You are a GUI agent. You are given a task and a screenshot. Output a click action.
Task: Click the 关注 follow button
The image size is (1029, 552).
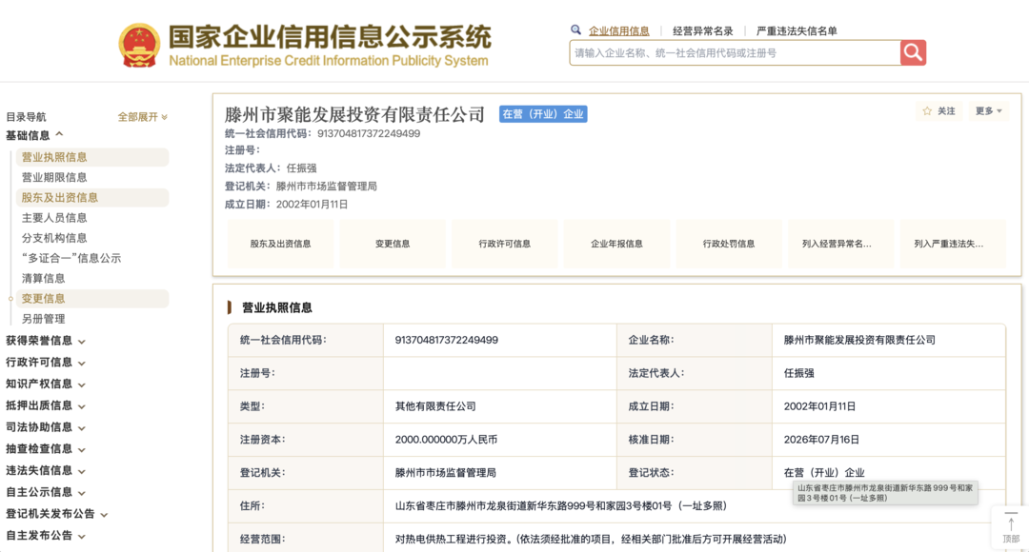(939, 111)
